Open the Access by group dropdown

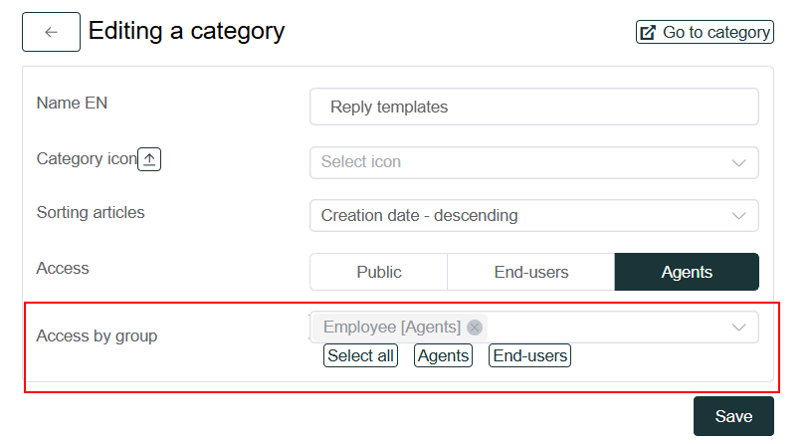(607, 328)
